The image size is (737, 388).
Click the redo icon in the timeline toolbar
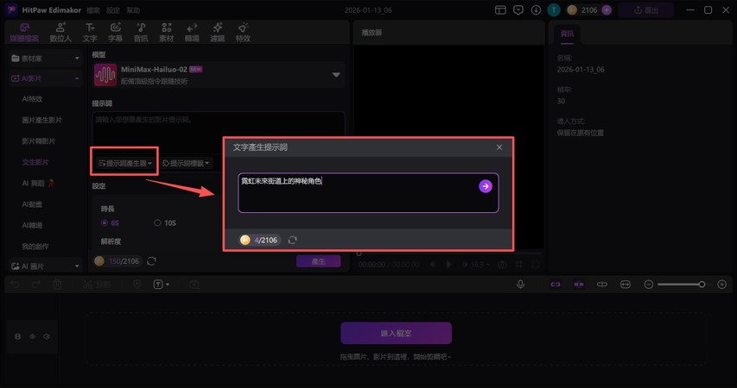coord(36,285)
